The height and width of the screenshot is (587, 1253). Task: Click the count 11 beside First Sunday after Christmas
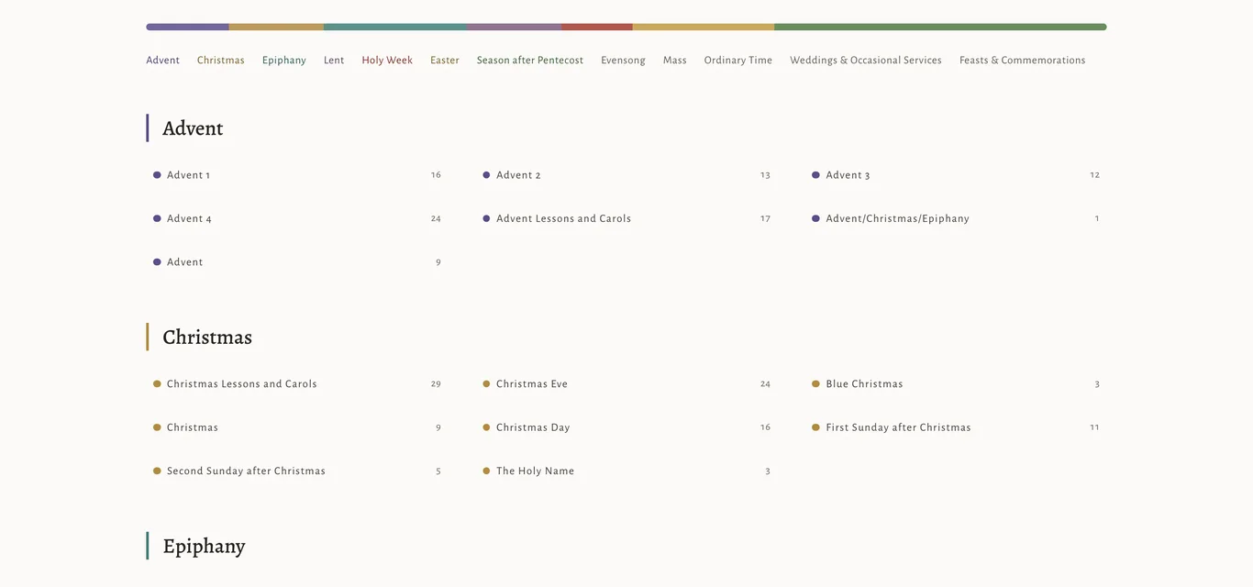pyautogui.click(x=1094, y=427)
